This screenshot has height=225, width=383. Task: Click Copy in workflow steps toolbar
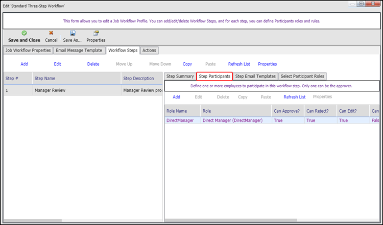click(x=187, y=64)
